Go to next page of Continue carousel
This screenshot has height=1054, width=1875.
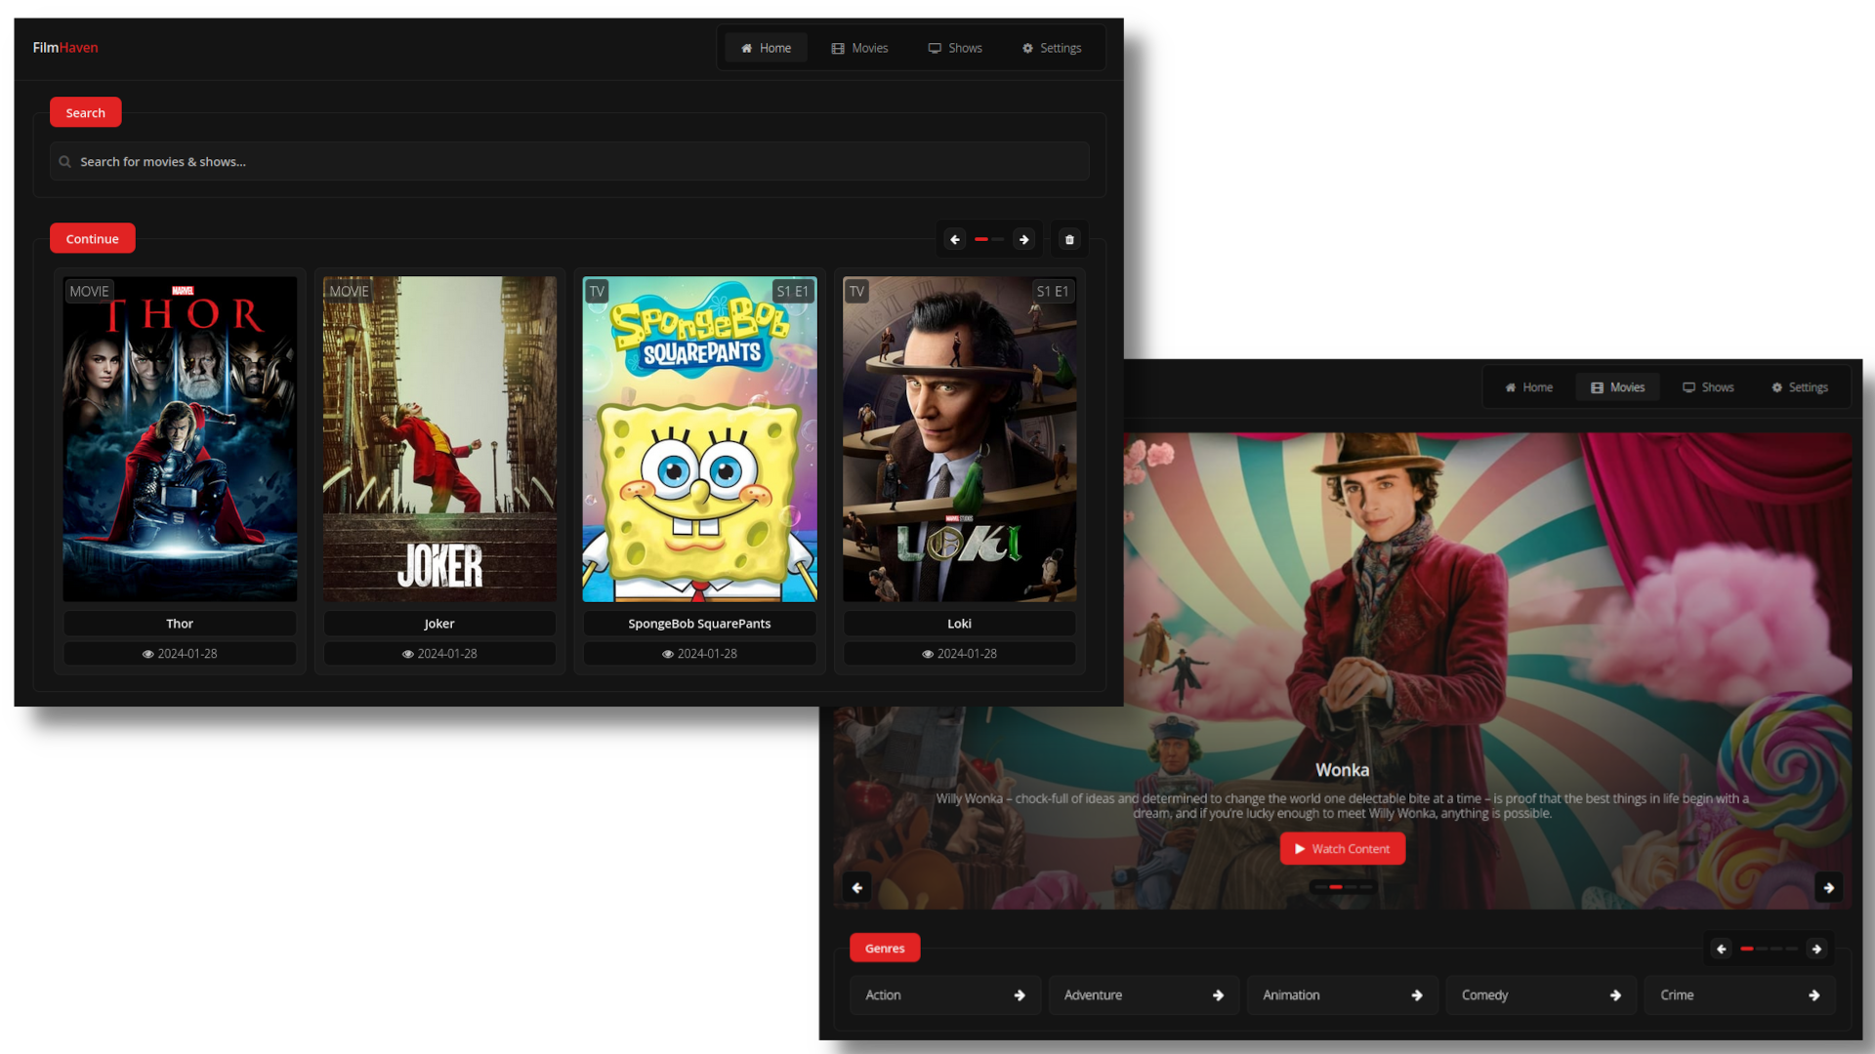coord(1023,239)
